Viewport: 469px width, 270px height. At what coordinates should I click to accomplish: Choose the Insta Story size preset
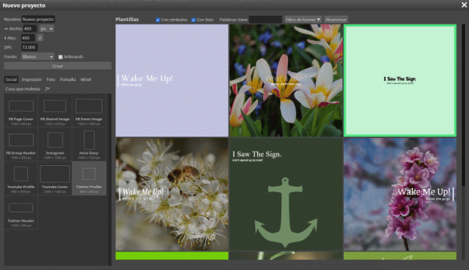(x=89, y=144)
